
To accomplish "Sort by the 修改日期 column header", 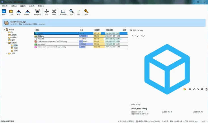I will 109,30.
